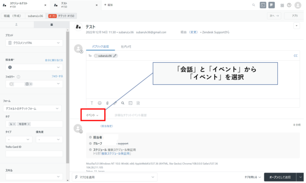Viewport: 306px width, 183px height.
Task: Open the search magnifier in top bar
Action: 253,5
